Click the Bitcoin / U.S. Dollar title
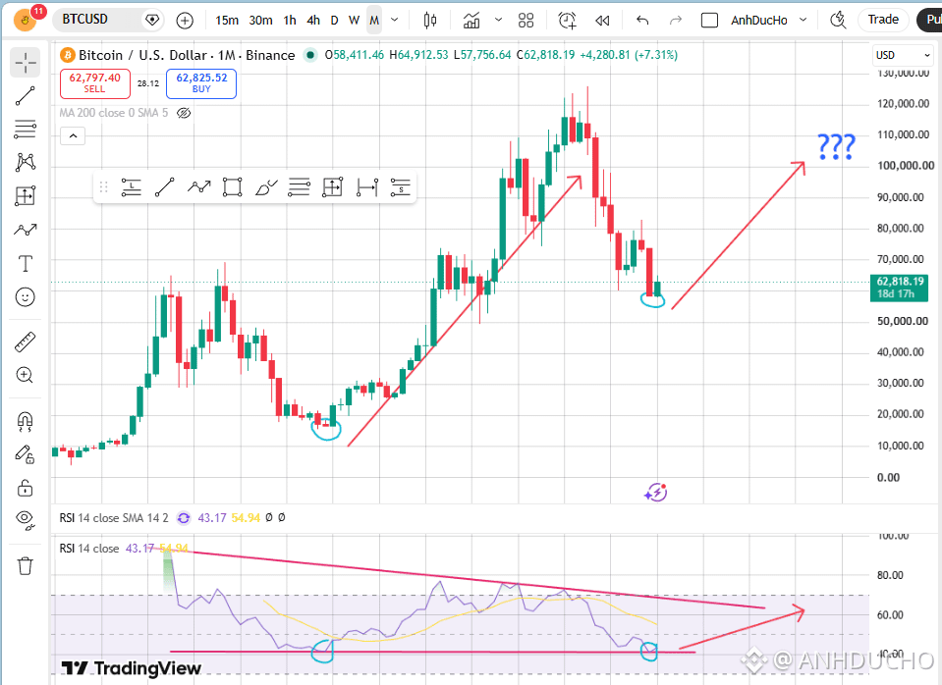Screen dimensions: 942x685 point(187,55)
